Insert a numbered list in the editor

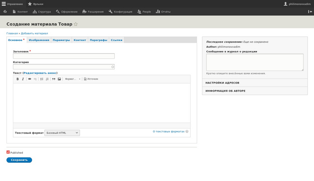pyautogui.click(x=47, y=79)
